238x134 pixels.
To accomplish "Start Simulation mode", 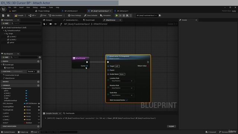I will click(x=106, y=16).
